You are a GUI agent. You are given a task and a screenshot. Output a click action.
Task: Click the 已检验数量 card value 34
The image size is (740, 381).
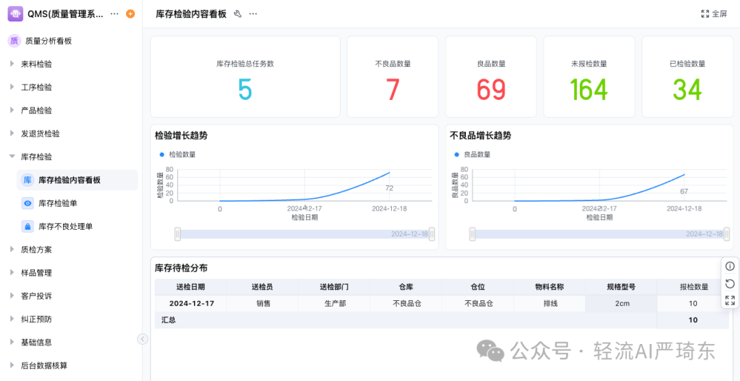point(687,90)
